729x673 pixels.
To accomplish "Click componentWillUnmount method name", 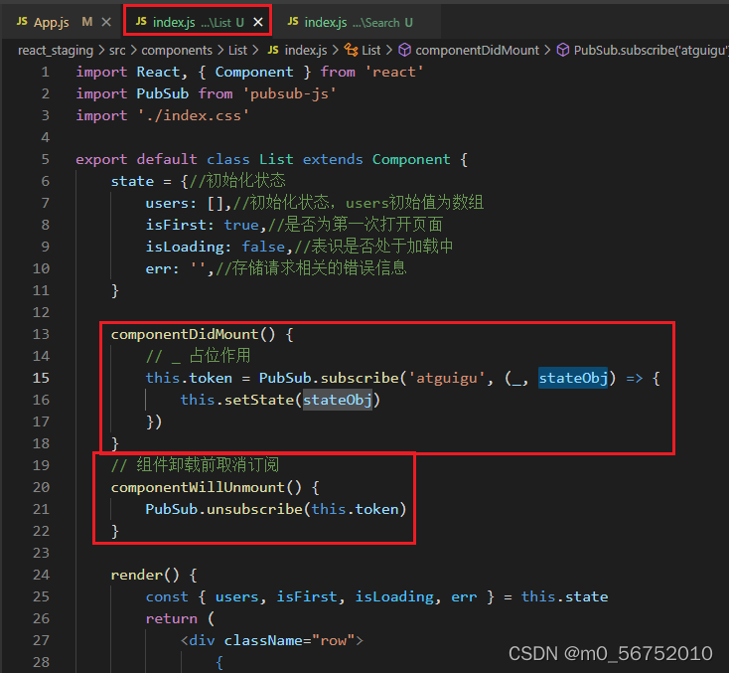I will [198, 487].
